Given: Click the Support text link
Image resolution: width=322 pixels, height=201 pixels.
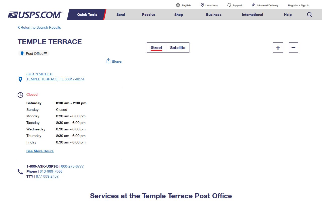Looking at the screenshot, I should [x=237, y=5].
